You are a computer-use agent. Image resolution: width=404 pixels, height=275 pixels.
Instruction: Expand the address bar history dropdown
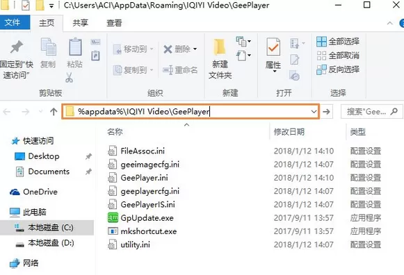tap(314, 112)
